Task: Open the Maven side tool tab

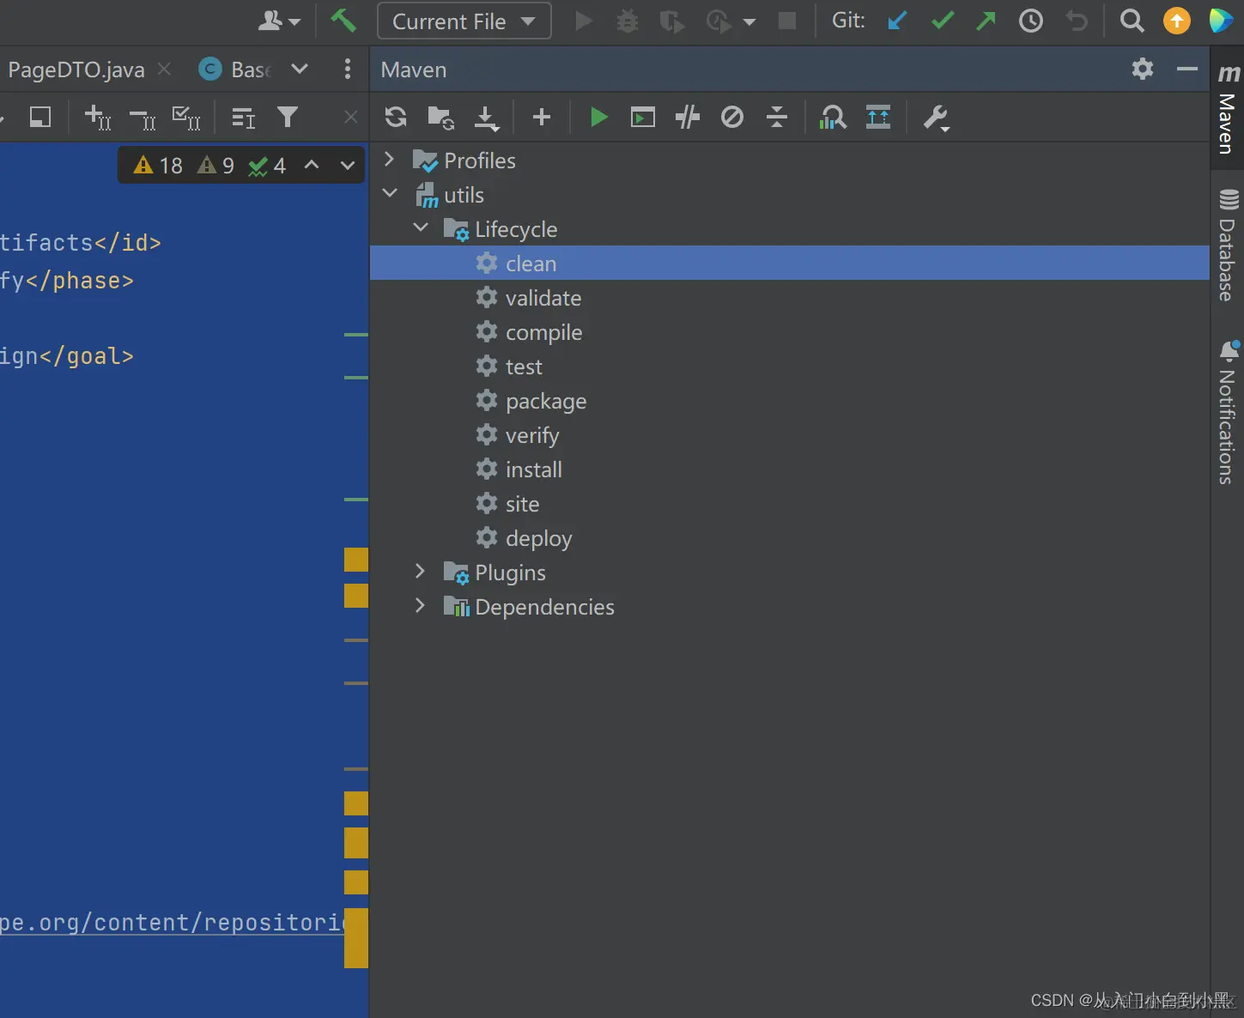Action: [1228, 108]
